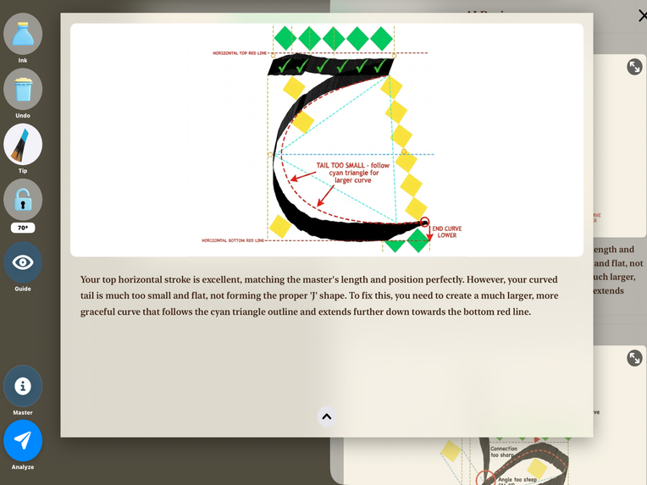Click the Undo trash bin icon
This screenshot has width=647, height=485.
click(23, 89)
